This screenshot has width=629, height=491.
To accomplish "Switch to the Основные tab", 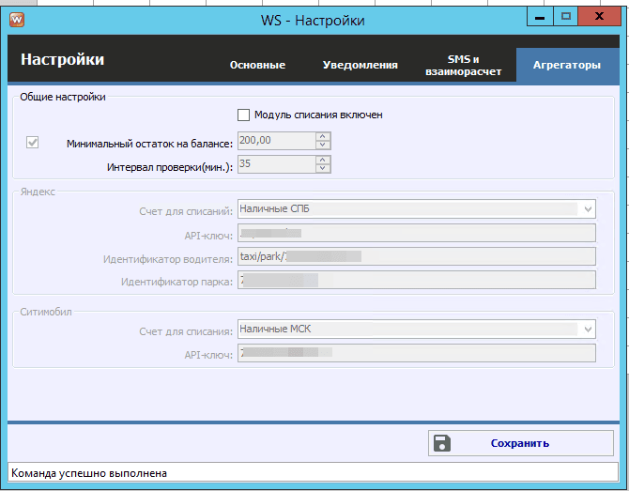I will pos(258,66).
